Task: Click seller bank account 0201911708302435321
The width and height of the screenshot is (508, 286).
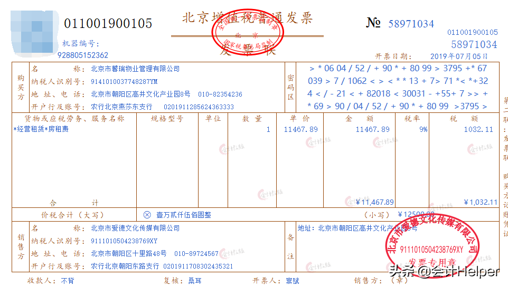Action: [198, 266]
